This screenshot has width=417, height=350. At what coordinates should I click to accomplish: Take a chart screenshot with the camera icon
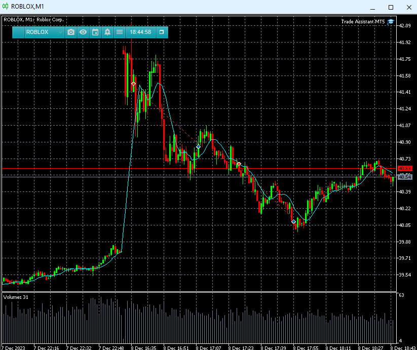pos(71,32)
